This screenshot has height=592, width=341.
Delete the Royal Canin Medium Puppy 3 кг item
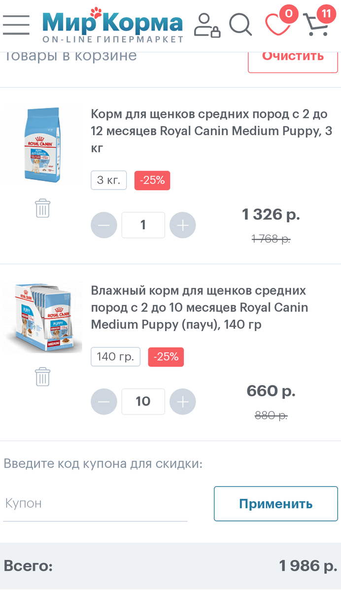pos(42,208)
